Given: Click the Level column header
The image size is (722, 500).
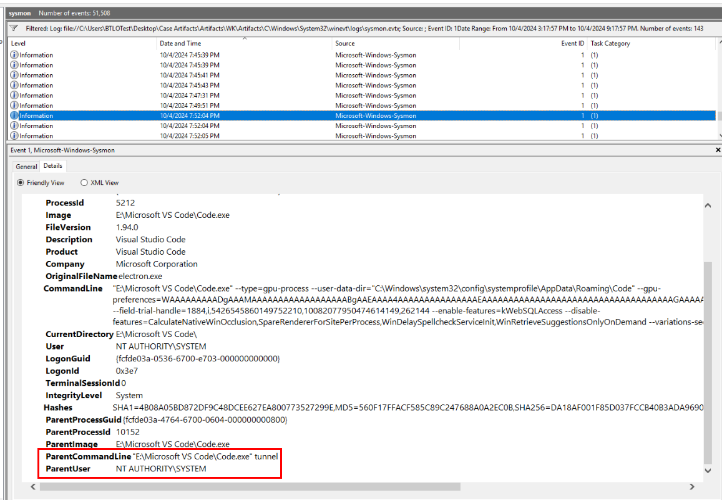Looking at the screenshot, I should tap(18, 44).
